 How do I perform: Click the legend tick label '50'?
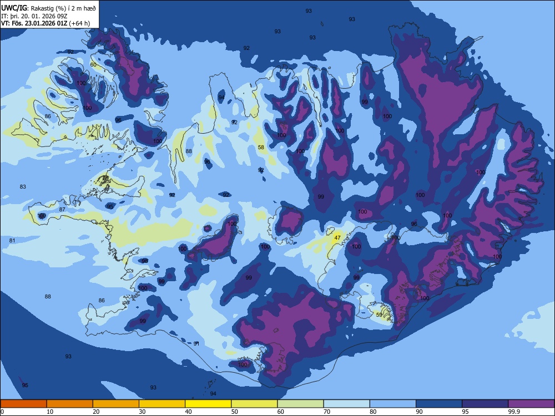point(234,412)
